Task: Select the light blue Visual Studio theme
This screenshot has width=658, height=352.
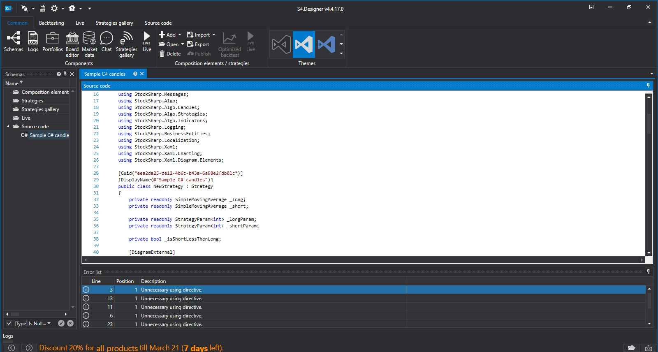Action: point(327,44)
